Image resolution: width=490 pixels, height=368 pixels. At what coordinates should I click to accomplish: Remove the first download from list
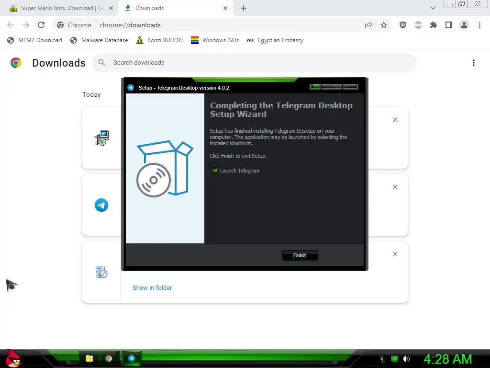point(395,120)
